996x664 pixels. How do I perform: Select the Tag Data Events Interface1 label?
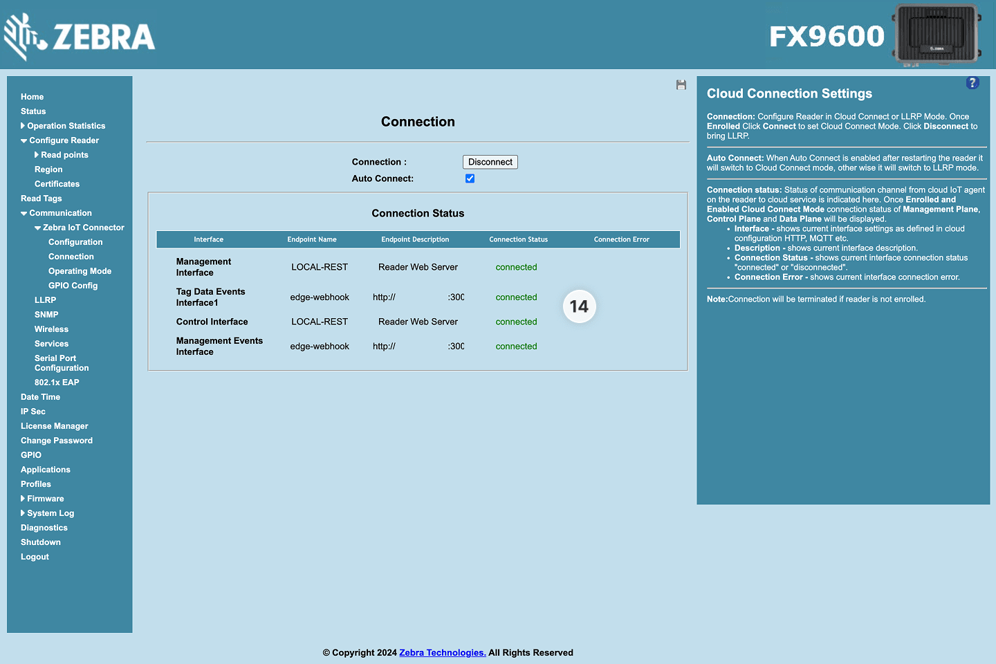coord(211,297)
